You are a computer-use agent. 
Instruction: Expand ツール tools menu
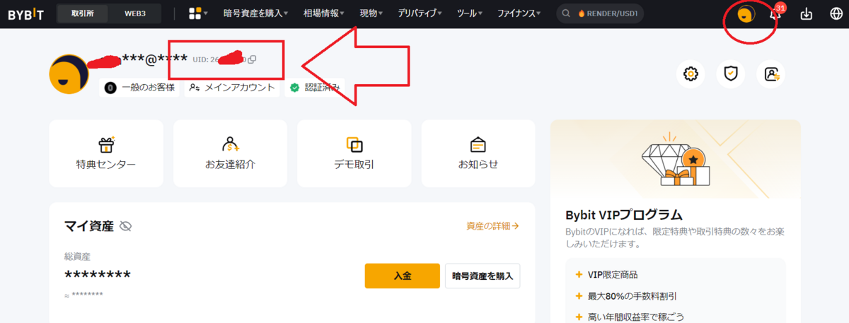pos(470,13)
